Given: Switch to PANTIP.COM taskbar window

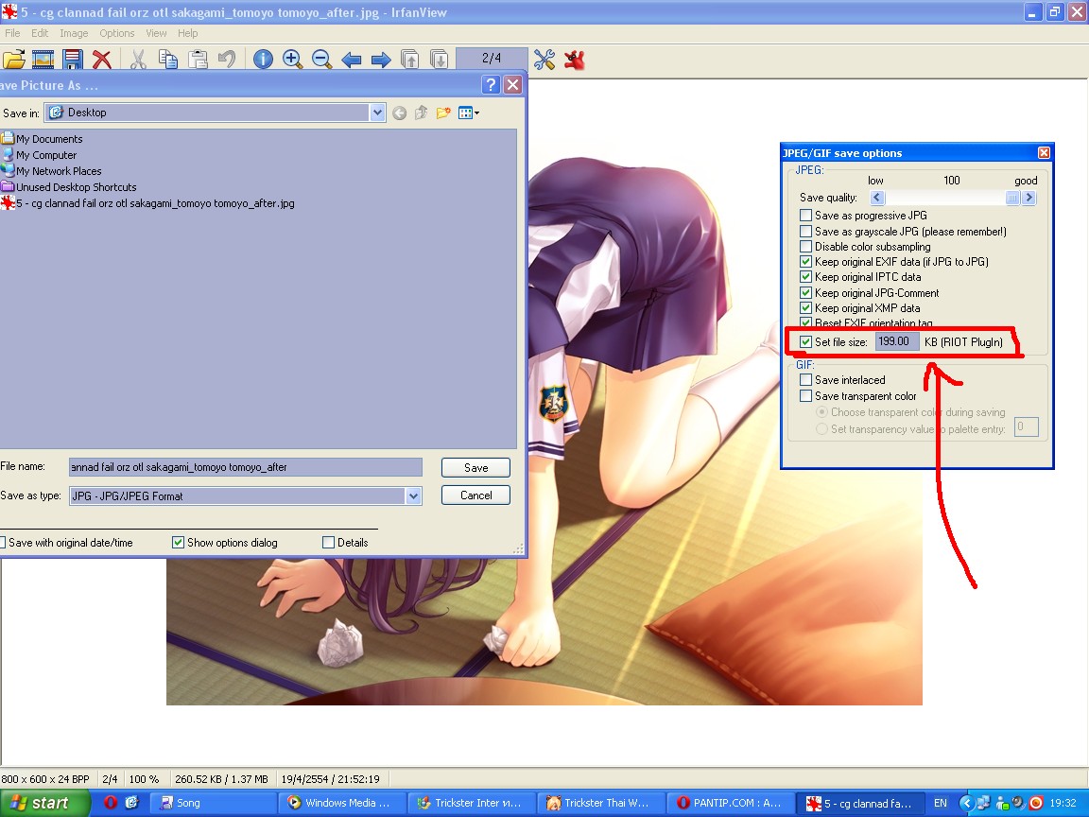Looking at the screenshot, I should point(730,803).
